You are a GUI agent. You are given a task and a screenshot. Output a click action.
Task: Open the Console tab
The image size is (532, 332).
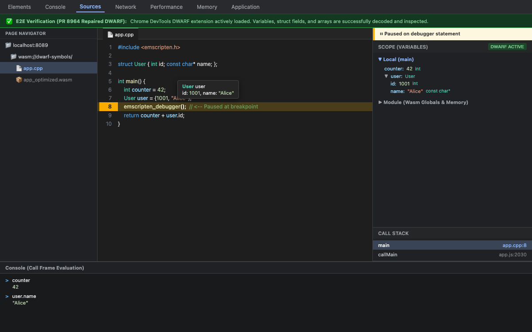coord(55,7)
